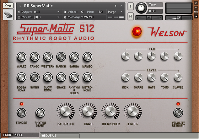The image size is (199, 139).
Task: Select the Shake rhythm button
Action: (x=61, y=77)
